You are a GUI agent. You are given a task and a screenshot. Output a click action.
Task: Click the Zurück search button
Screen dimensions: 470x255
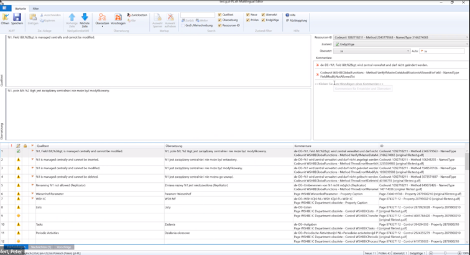tap(188, 21)
